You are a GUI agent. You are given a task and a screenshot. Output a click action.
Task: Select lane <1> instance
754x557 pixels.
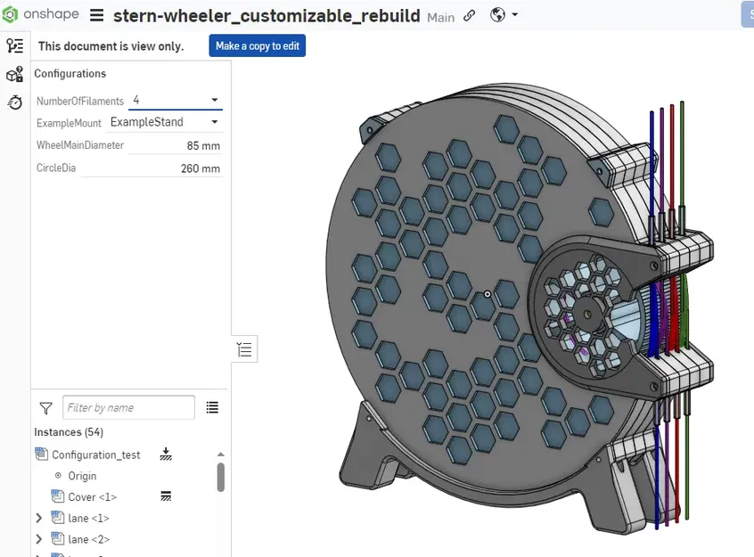[88, 518]
